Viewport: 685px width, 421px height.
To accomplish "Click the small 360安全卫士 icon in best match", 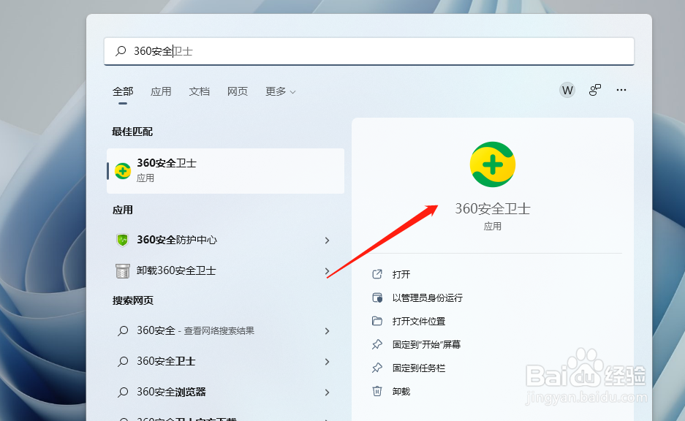I will click(123, 171).
